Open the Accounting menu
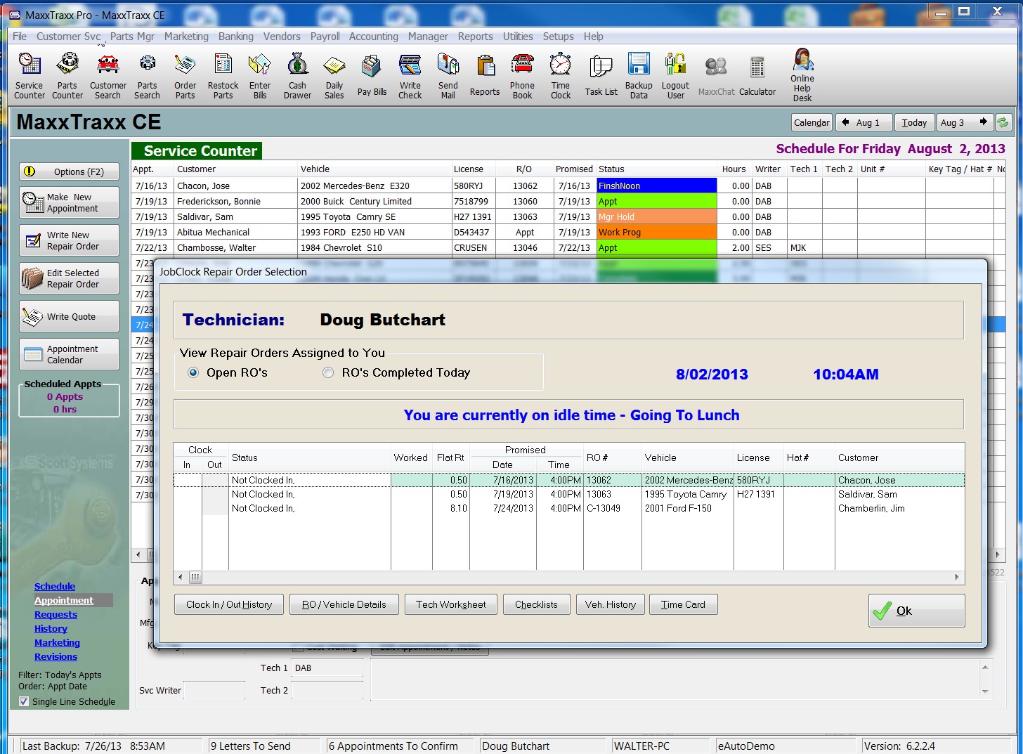The width and height of the screenshot is (1023, 754). tap(374, 37)
